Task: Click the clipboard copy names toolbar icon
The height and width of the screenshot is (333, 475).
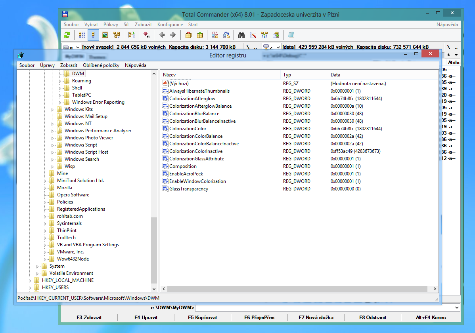Action: (x=276, y=35)
